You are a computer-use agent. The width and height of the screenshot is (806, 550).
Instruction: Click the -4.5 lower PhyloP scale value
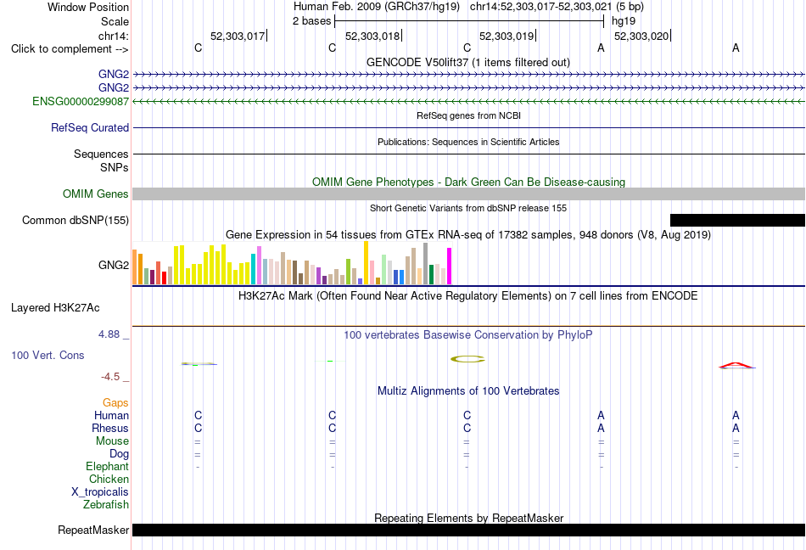110,377
